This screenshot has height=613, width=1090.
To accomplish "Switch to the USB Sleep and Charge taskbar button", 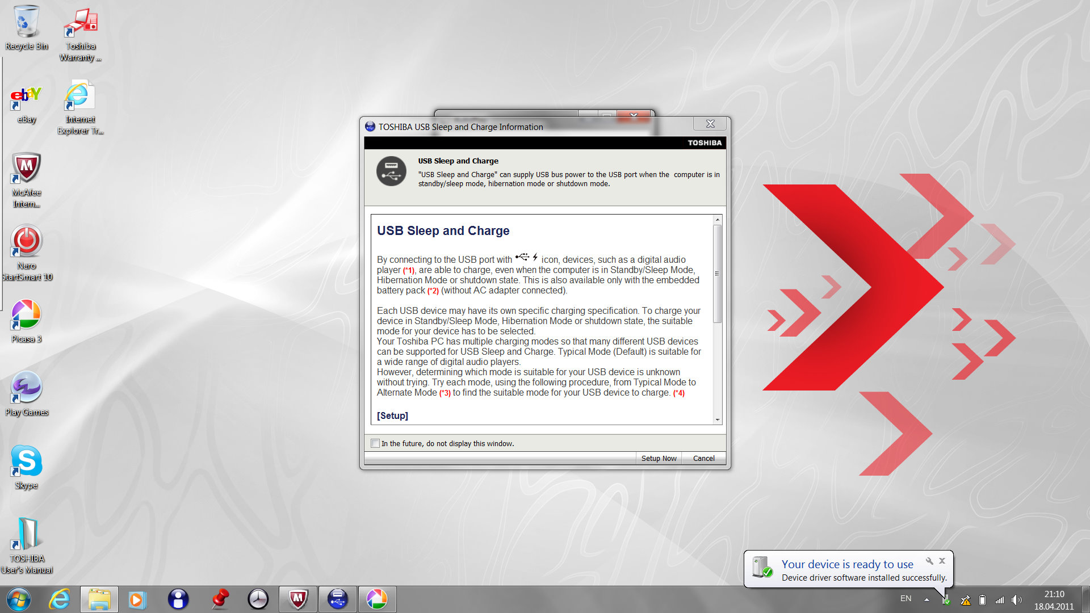I will [338, 599].
